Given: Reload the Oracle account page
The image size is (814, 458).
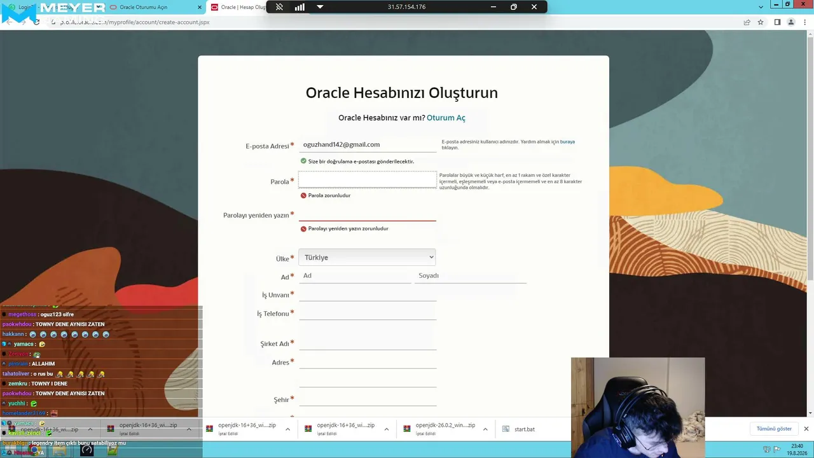Looking at the screenshot, I should pyautogui.click(x=36, y=22).
